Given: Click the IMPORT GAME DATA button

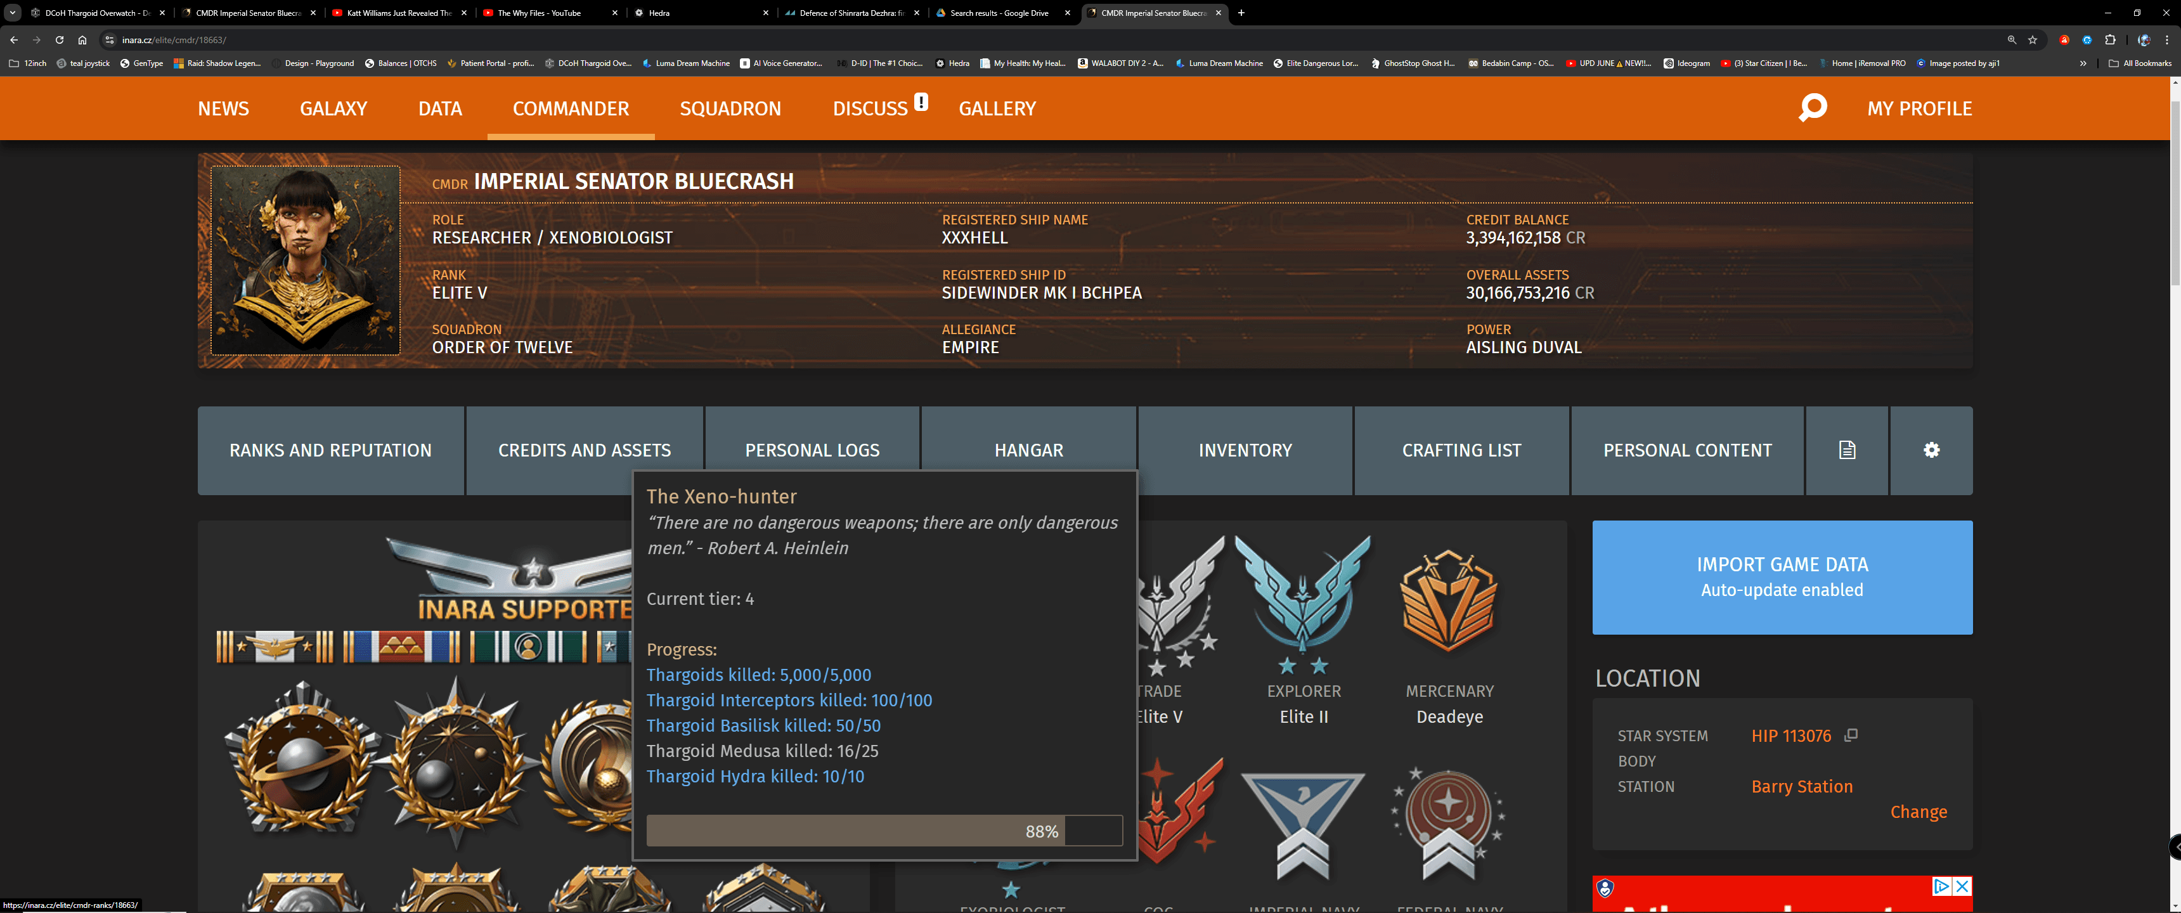Looking at the screenshot, I should click(x=1782, y=577).
